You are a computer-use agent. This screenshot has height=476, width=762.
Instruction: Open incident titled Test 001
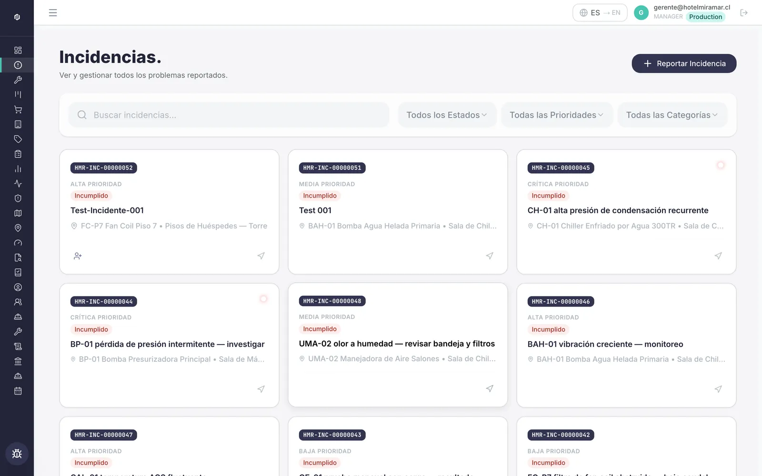click(x=315, y=210)
